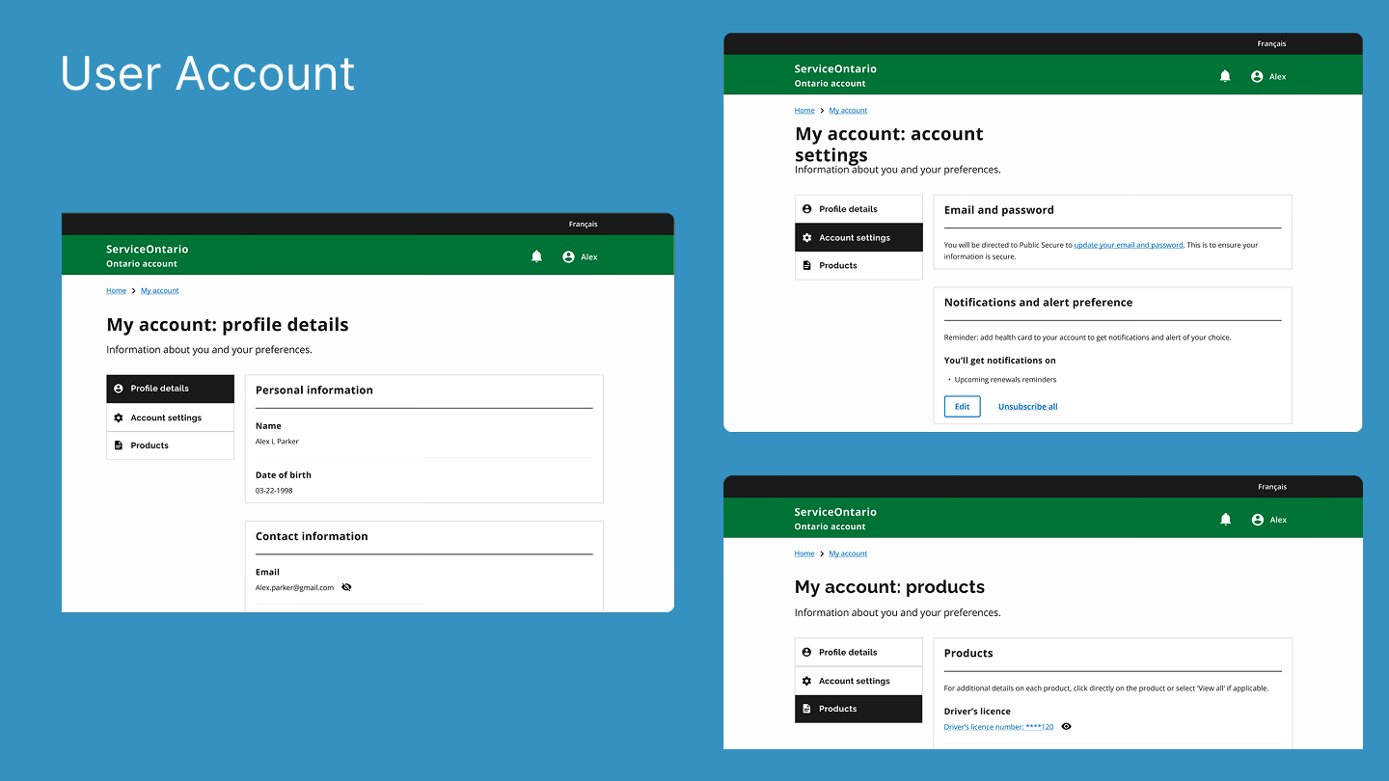Viewport: 1389px width, 781px height.
Task: Open the Alex user menu on the profile details page
Action: pos(580,256)
